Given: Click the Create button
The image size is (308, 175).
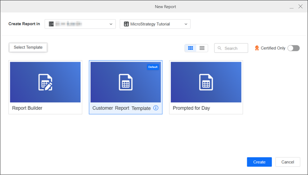Looking at the screenshot, I should tap(259, 162).
